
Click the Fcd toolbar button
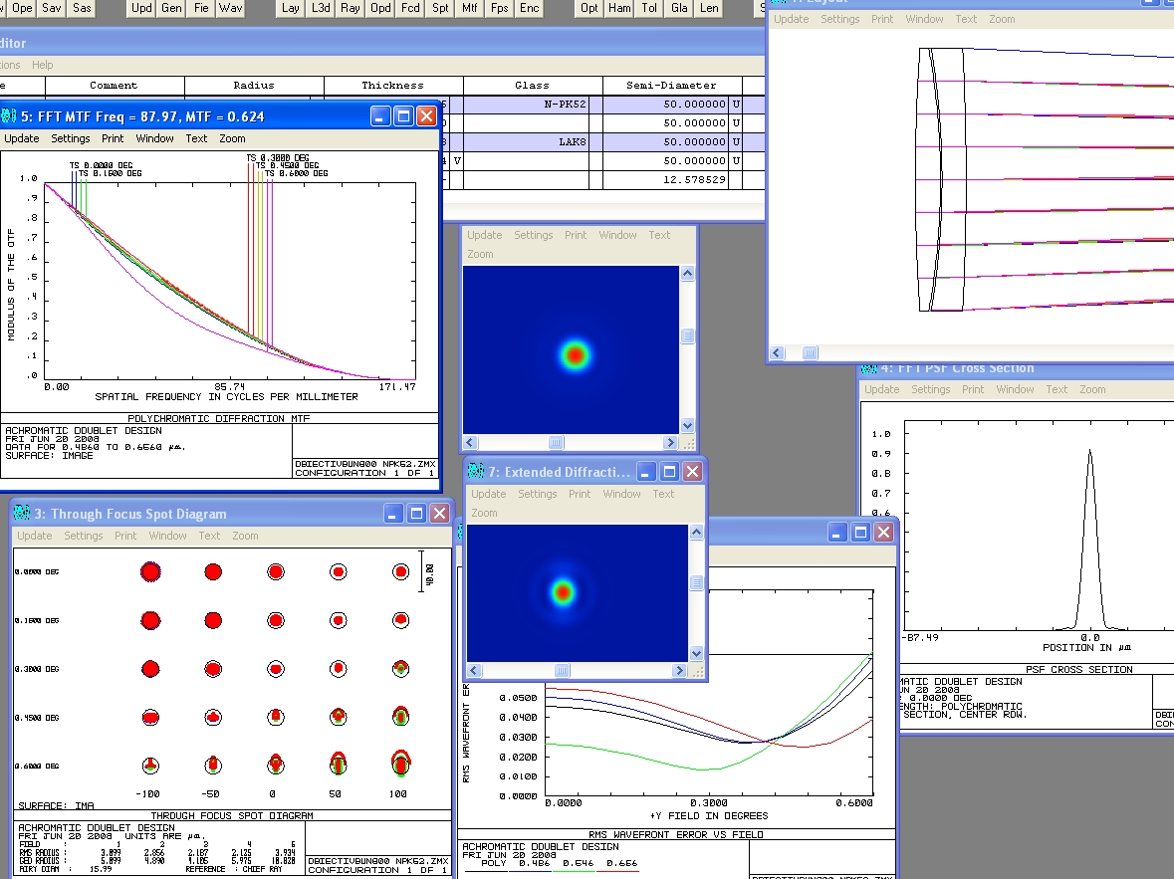(410, 8)
